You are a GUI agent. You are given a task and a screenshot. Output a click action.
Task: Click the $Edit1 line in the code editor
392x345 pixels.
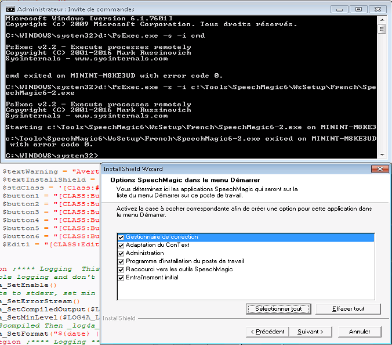[x=50, y=245]
